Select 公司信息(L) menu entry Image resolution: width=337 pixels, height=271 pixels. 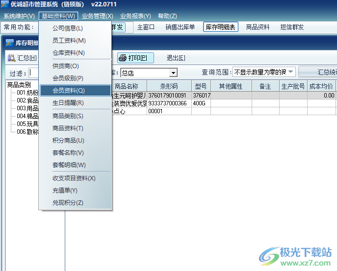tap(75, 28)
